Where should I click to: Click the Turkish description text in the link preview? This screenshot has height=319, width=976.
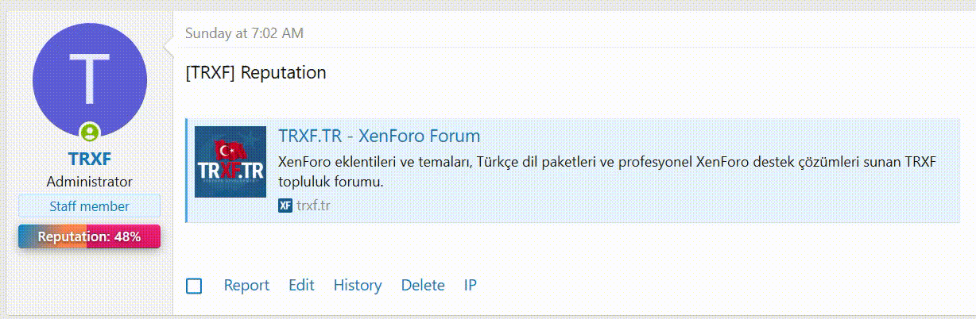[x=608, y=171]
